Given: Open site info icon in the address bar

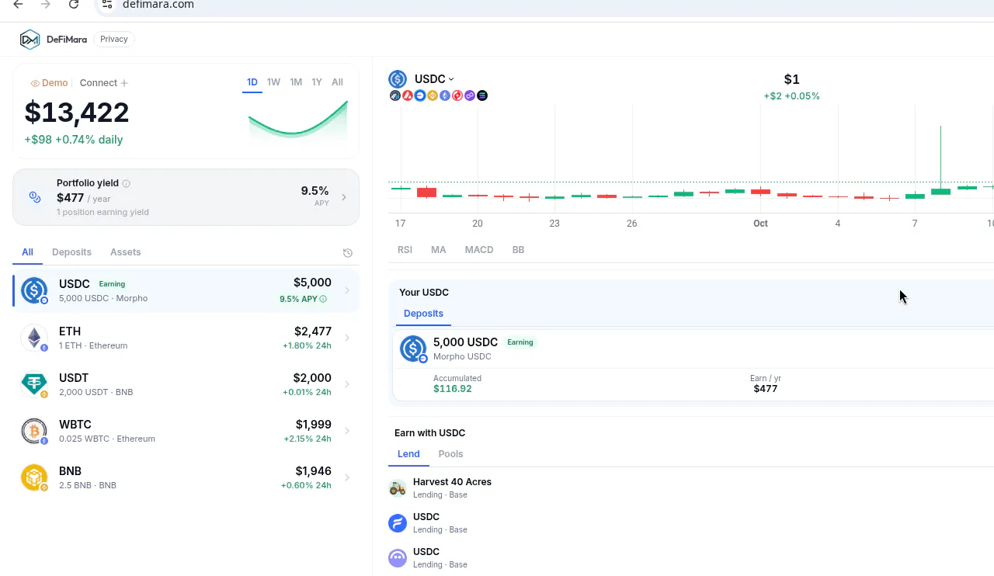Looking at the screenshot, I should point(108,5).
